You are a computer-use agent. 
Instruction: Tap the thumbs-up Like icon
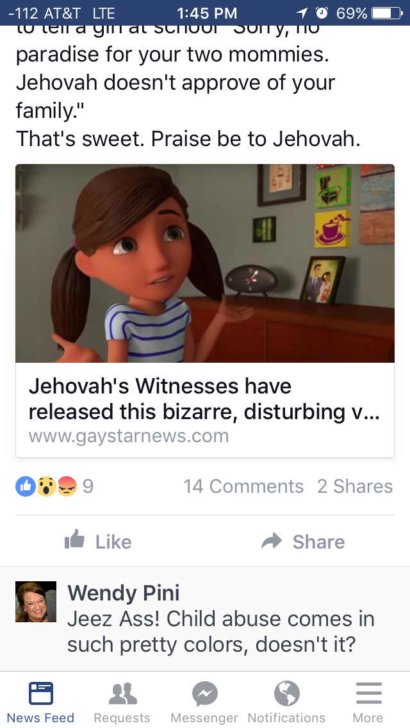pos(75,540)
